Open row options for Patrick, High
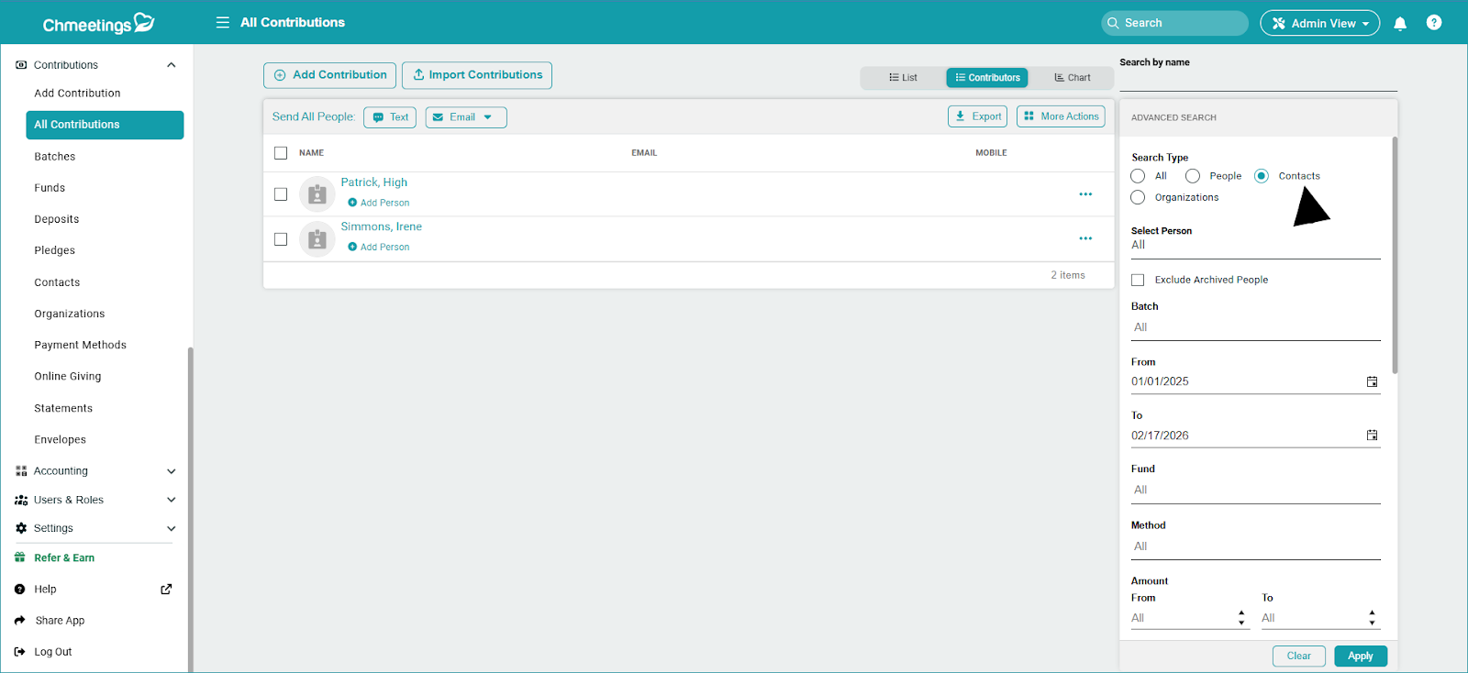The image size is (1468, 673). [x=1085, y=194]
